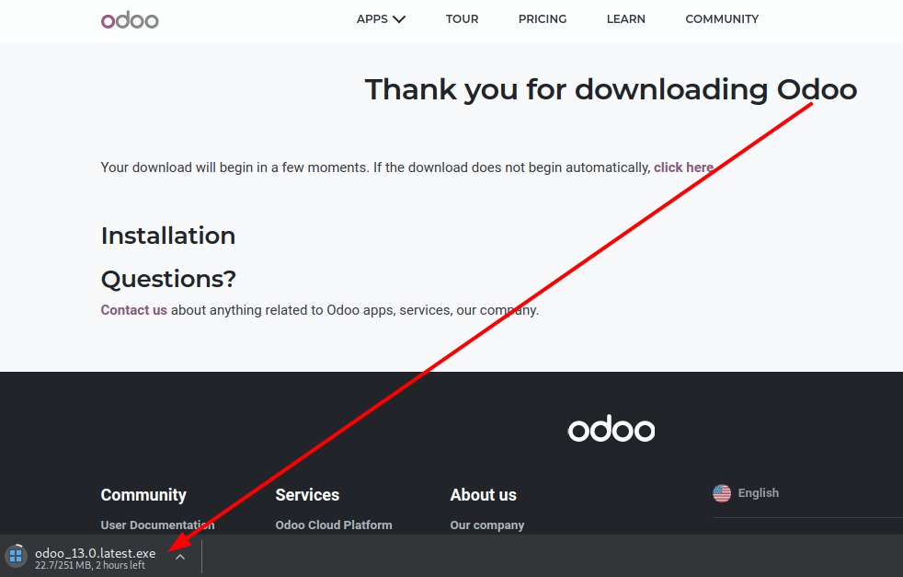Follow the 'Contact us' link
Image resolution: width=903 pixels, height=577 pixels.
133,310
